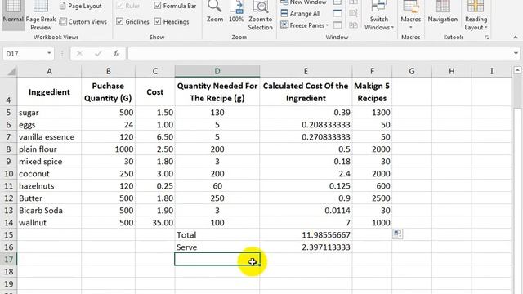
Task: Select the 'Bicarb Soda' cell
Action: pos(49,211)
